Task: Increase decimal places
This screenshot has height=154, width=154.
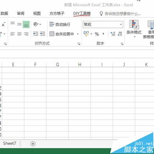Action: pos(113,34)
